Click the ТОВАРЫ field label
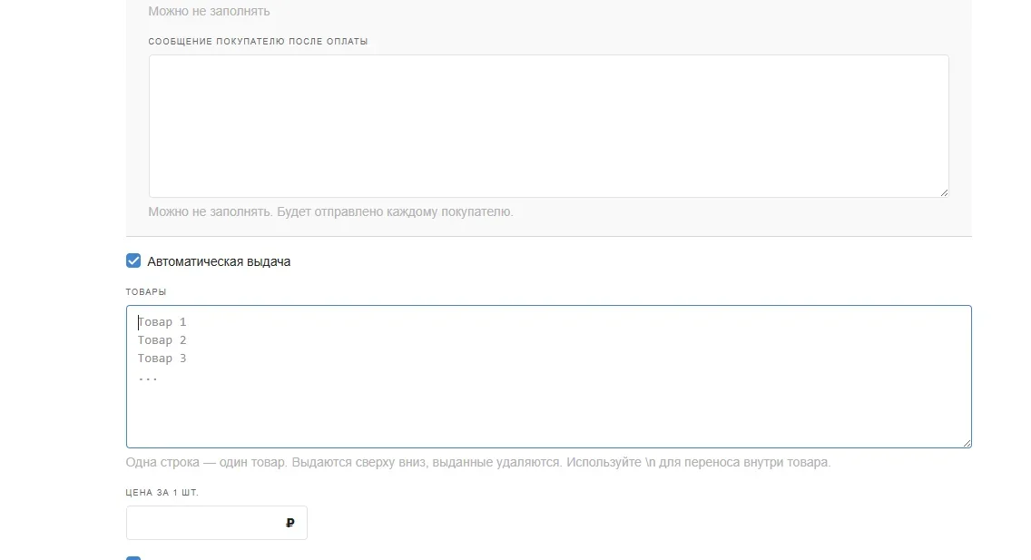This screenshot has height=560, width=1031. pos(146,292)
